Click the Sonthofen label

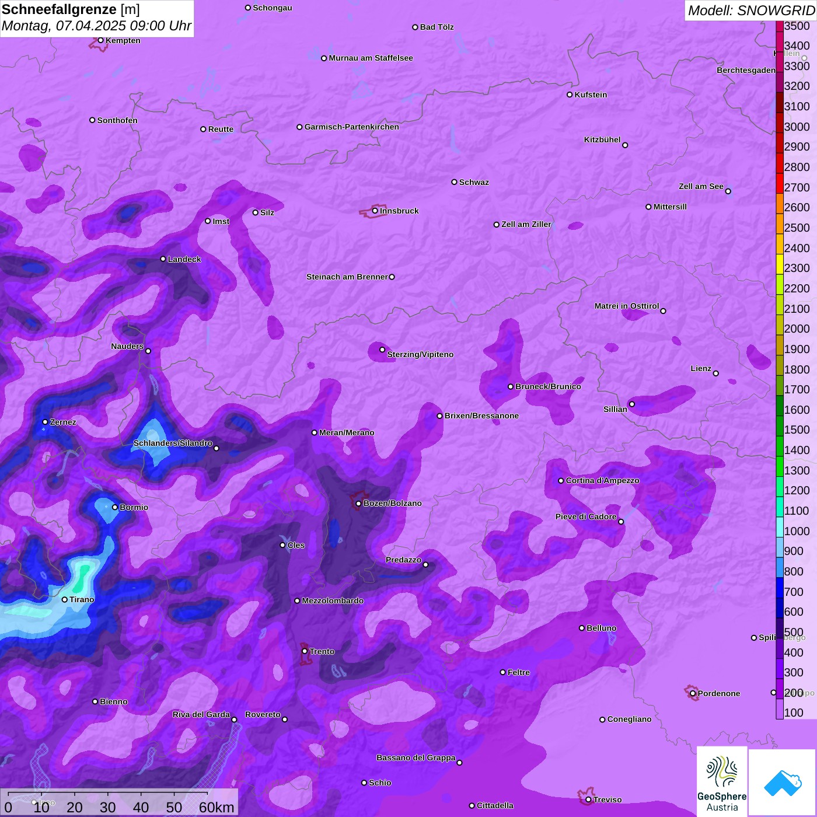point(117,120)
